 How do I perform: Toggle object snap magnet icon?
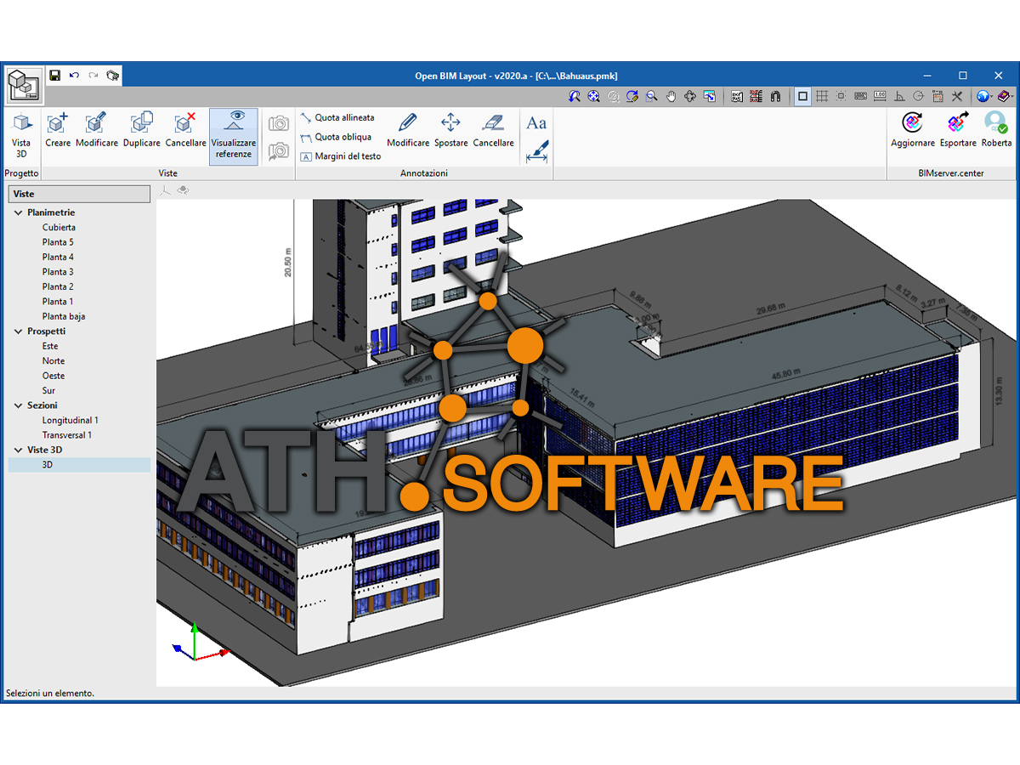775,97
